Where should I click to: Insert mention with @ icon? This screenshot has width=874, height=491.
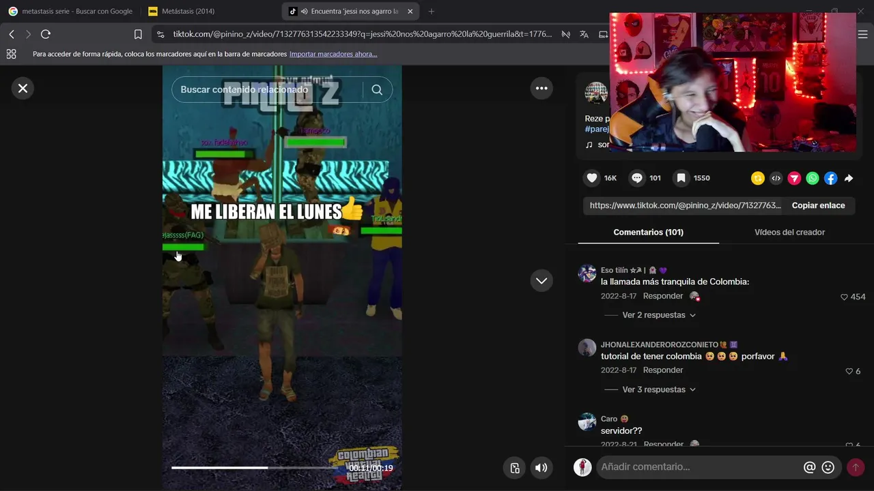coord(809,467)
